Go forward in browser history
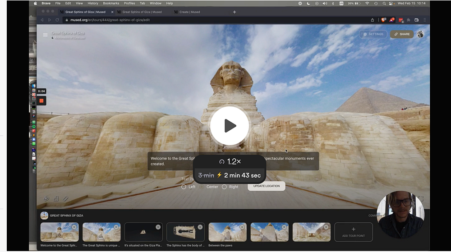 click(50, 20)
